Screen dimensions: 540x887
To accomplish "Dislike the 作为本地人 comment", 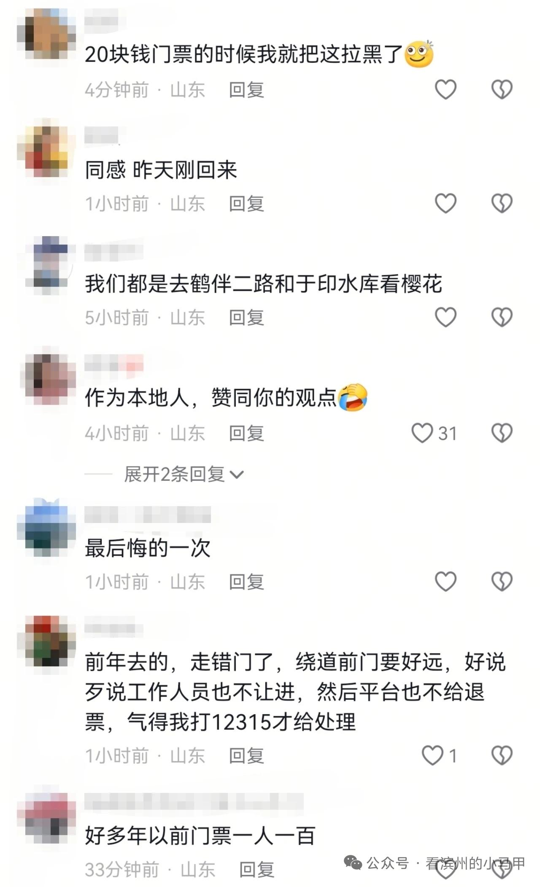I will point(502,433).
